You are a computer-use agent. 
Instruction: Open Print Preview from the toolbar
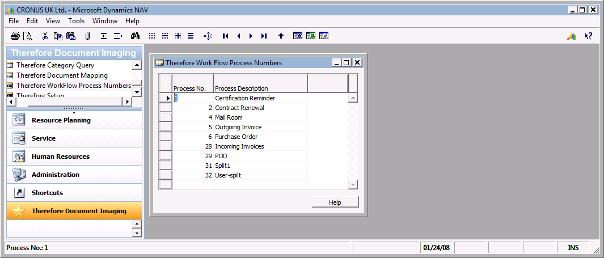point(28,36)
